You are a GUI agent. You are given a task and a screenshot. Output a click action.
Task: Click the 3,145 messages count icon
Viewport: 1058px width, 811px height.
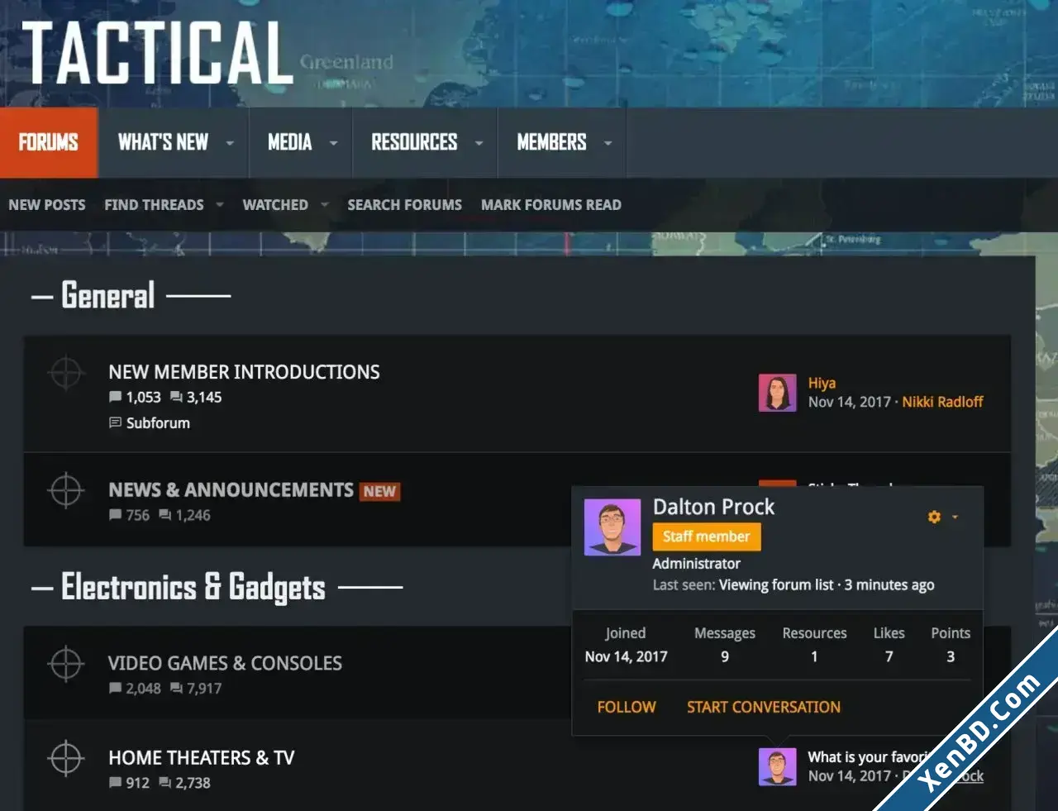[x=176, y=398]
